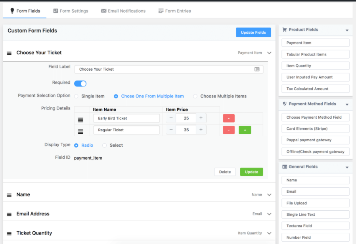Choose Radio display type
The height and width of the screenshot is (244, 356).
(84, 145)
